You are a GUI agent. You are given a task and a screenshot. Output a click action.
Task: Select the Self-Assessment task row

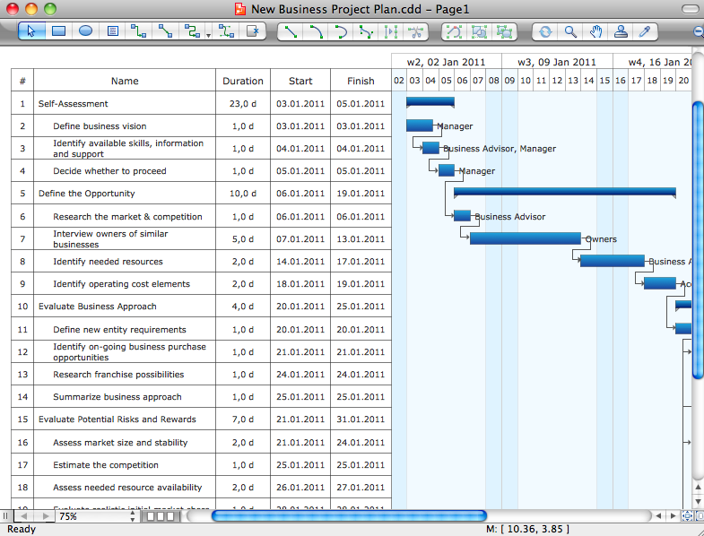(74, 104)
